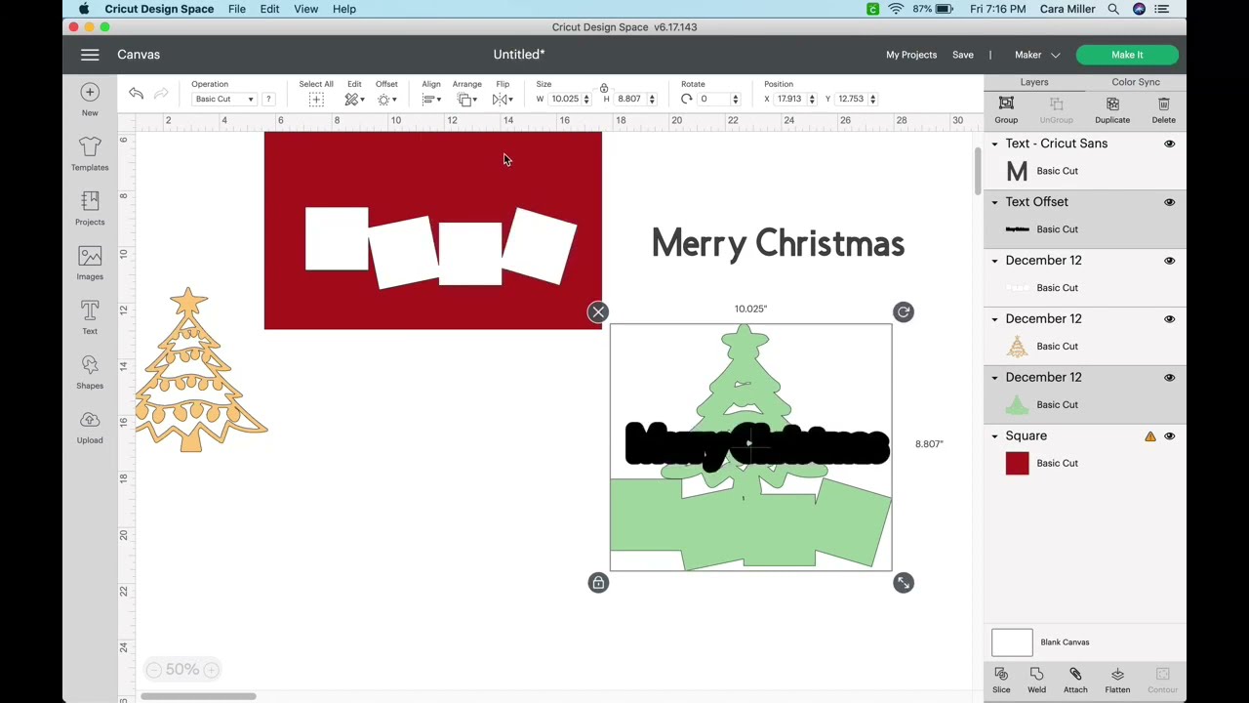Click the canvas delete handle on selection
1249x703 pixels.
click(x=598, y=312)
